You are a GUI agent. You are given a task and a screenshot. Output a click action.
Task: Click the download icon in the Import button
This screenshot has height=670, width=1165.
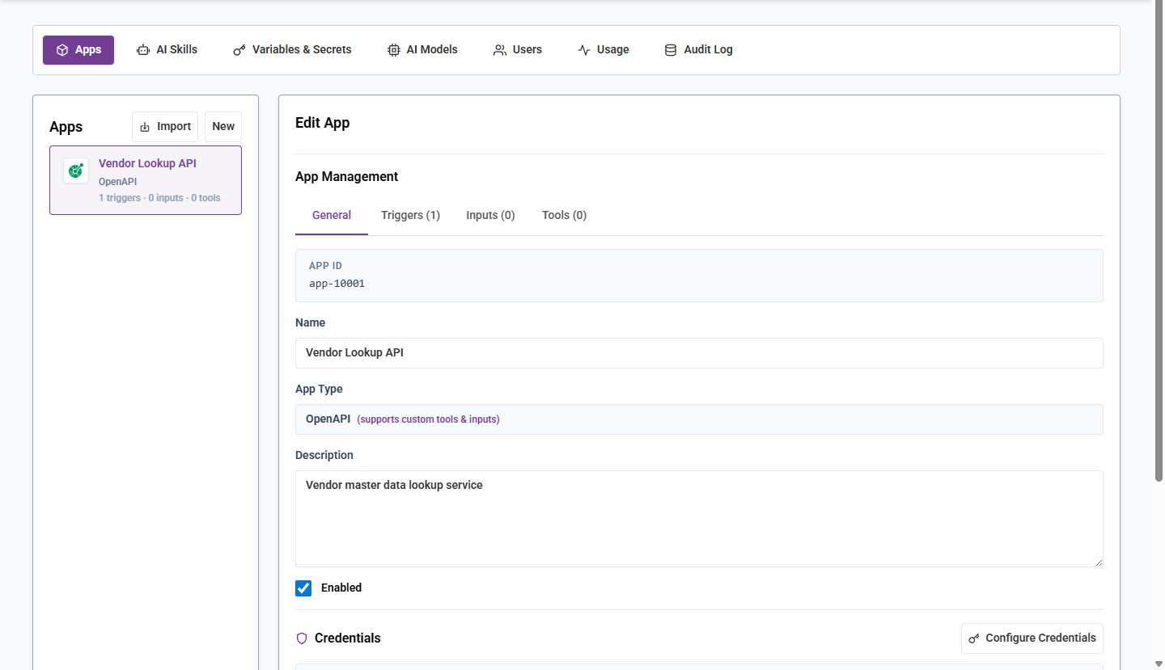point(145,127)
